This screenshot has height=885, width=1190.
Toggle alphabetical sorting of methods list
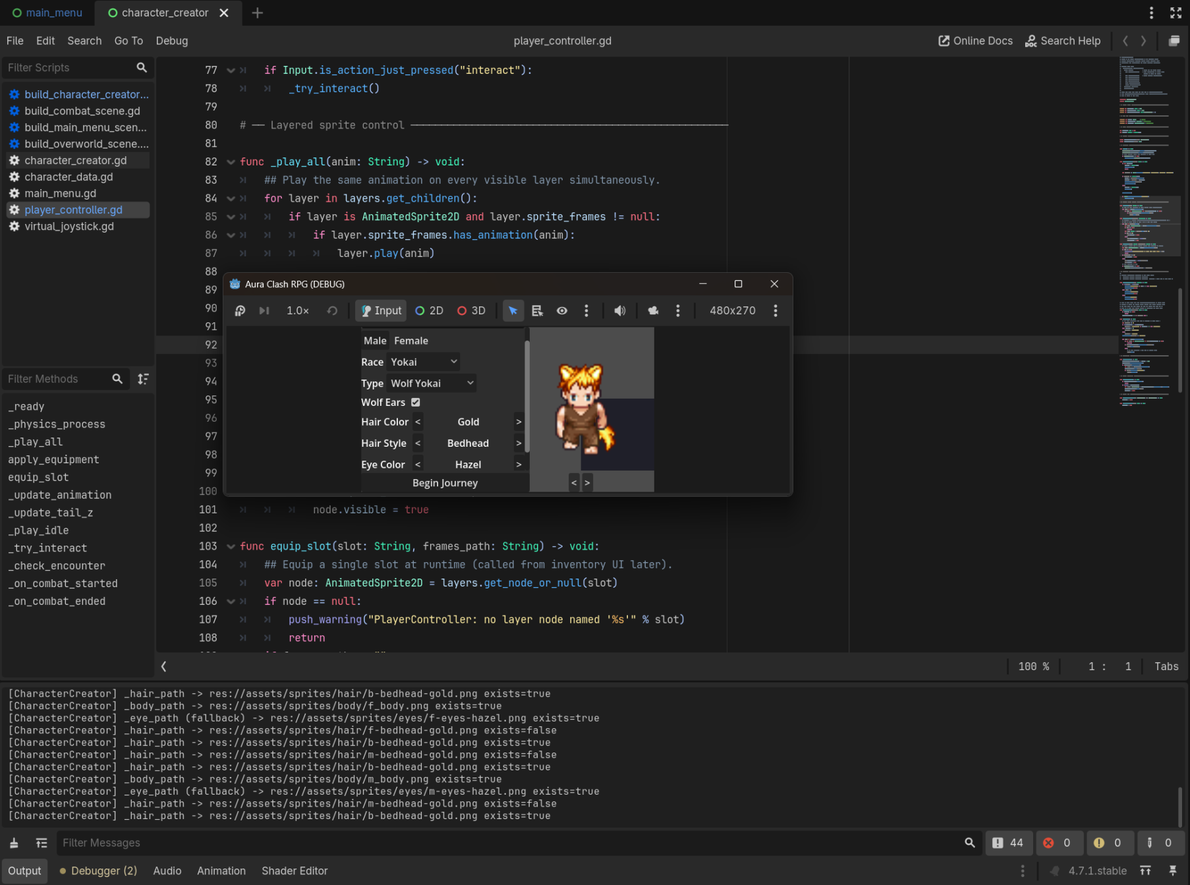(143, 379)
